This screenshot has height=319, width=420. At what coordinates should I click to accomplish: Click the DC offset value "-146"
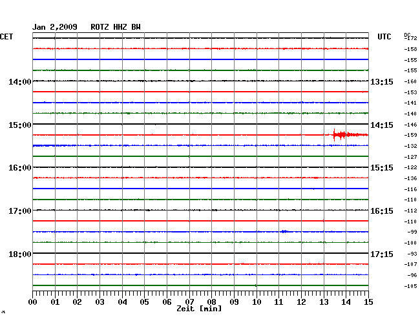(x=410, y=125)
